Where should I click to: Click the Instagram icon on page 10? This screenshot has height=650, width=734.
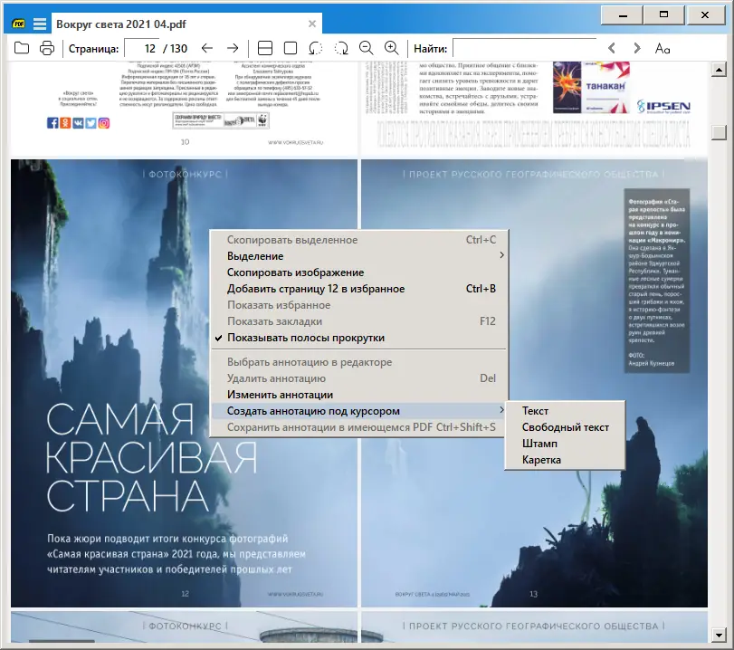104,123
